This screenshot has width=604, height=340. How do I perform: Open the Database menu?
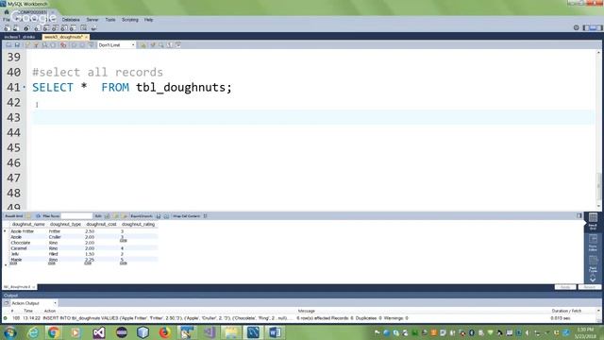(71, 20)
